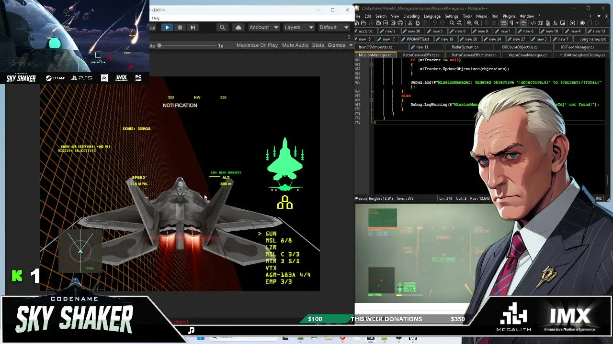Zoom out on the Notepad++ editor
The width and height of the screenshot is (613, 344).
tap(477, 23)
